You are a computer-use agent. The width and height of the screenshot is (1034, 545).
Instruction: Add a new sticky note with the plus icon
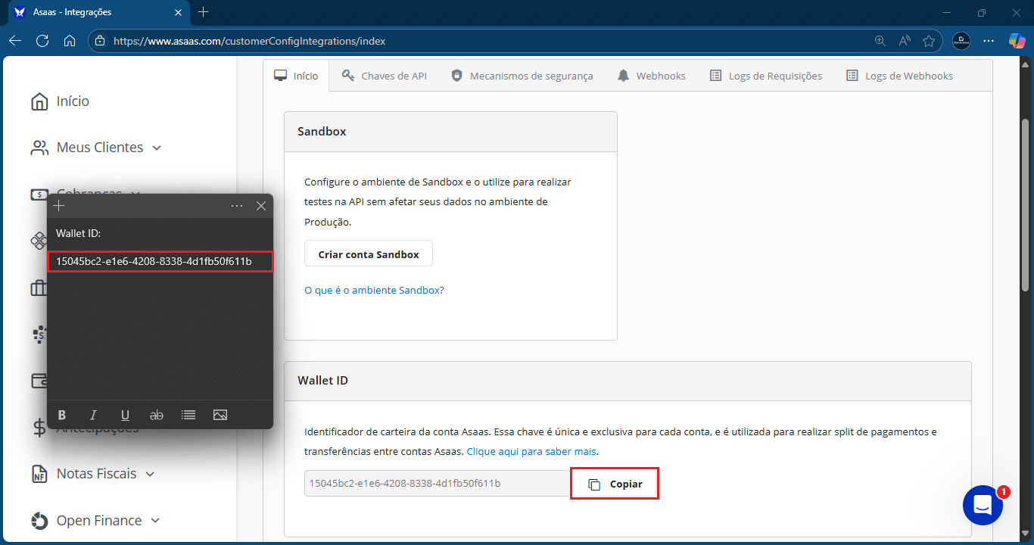click(x=58, y=205)
